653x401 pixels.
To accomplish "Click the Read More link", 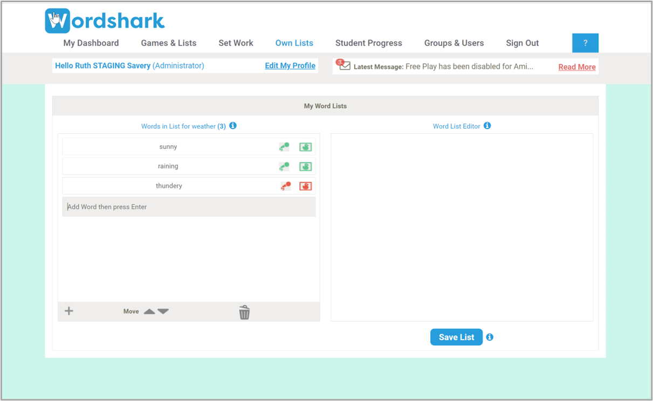I will [577, 67].
